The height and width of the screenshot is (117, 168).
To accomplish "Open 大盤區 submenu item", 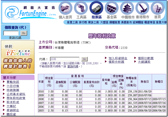I will tap(104, 22).
